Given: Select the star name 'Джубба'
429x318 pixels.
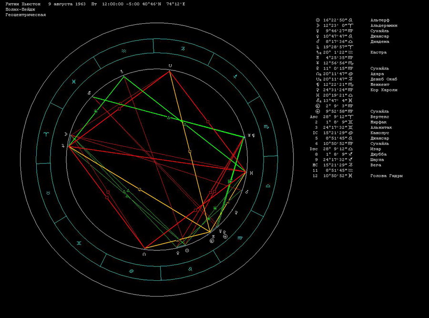Looking at the screenshot, I should pos(378,154).
